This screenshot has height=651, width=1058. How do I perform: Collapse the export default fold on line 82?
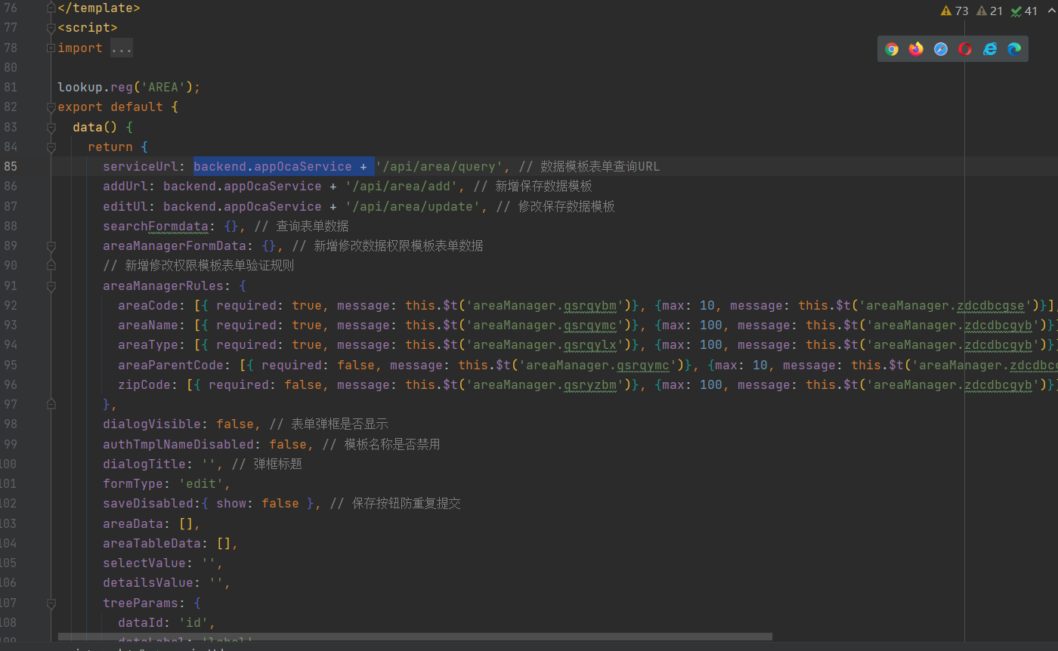click(x=51, y=107)
